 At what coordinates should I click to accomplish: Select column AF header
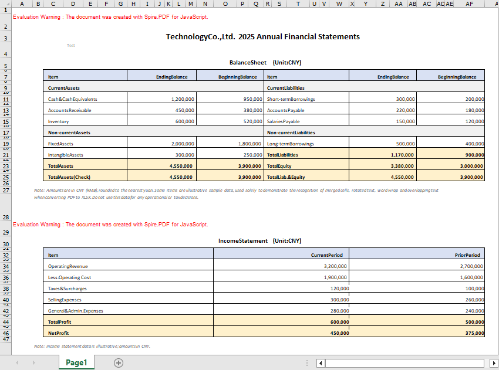pos(470,4)
